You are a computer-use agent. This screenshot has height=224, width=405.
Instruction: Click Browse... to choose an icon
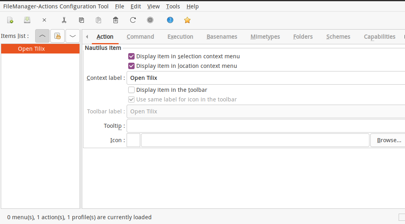point(389,140)
